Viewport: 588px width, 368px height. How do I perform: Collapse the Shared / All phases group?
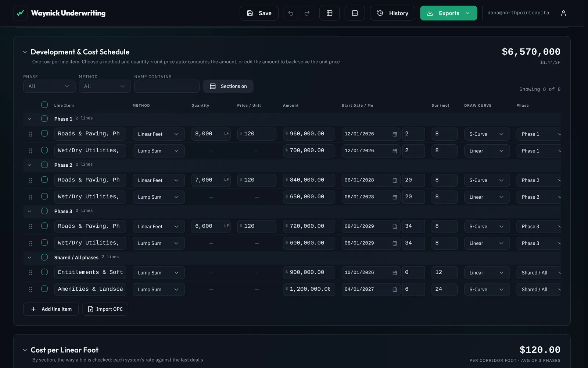(29, 258)
